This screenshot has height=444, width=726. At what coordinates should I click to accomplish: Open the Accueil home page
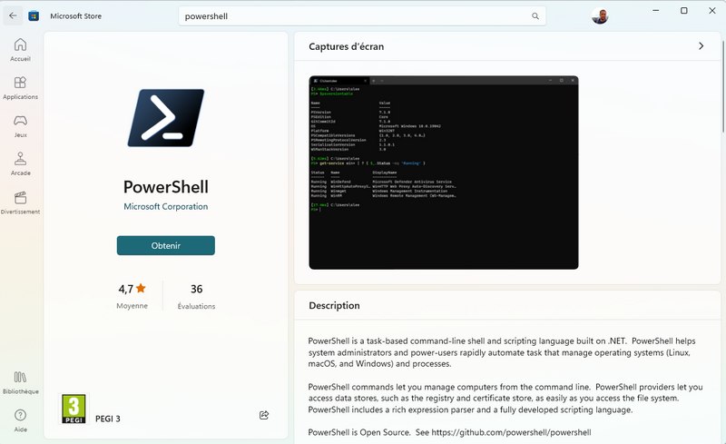pyautogui.click(x=20, y=49)
